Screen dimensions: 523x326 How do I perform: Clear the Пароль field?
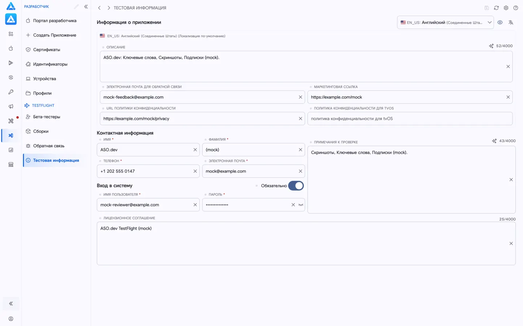pos(293,205)
